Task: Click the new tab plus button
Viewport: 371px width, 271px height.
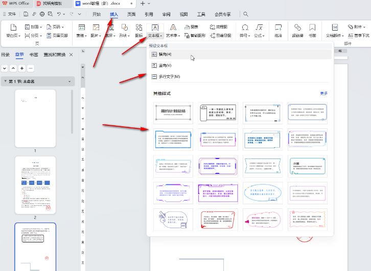Action: point(143,4)
